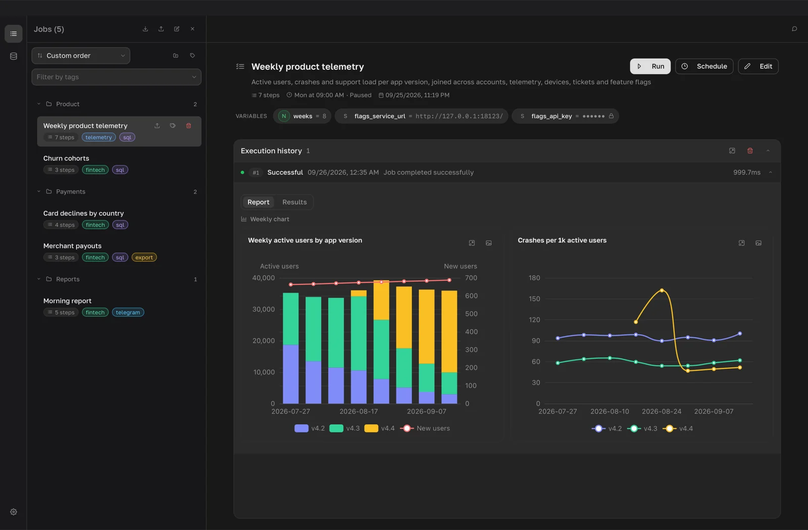Collapse the Payments folder

(39, 191)
